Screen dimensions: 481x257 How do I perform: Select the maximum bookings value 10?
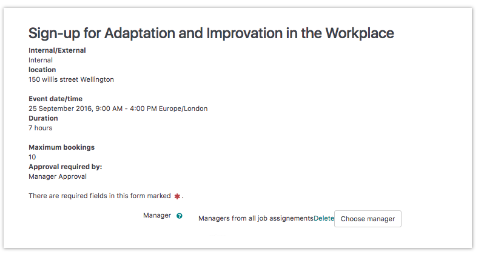32,157
